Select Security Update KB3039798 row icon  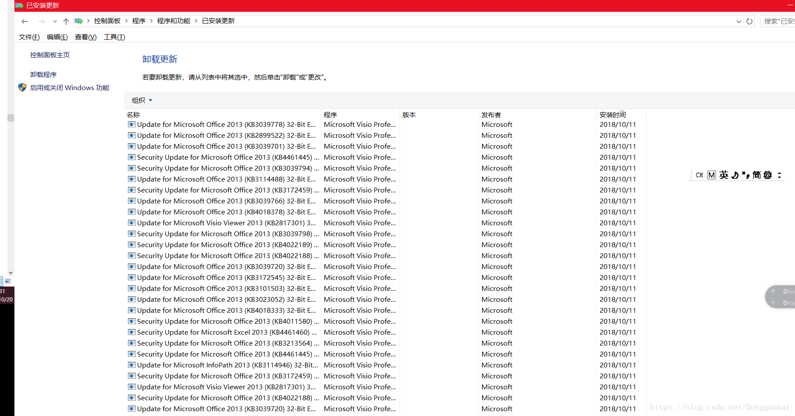pos(131,234)
